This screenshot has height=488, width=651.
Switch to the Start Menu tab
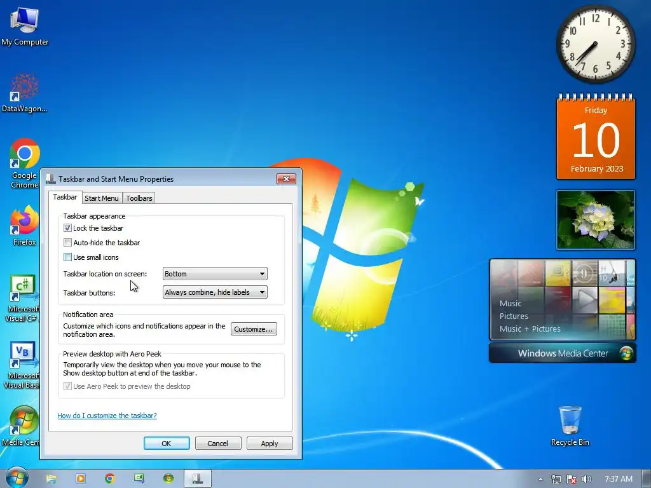(x=102, y=198)
